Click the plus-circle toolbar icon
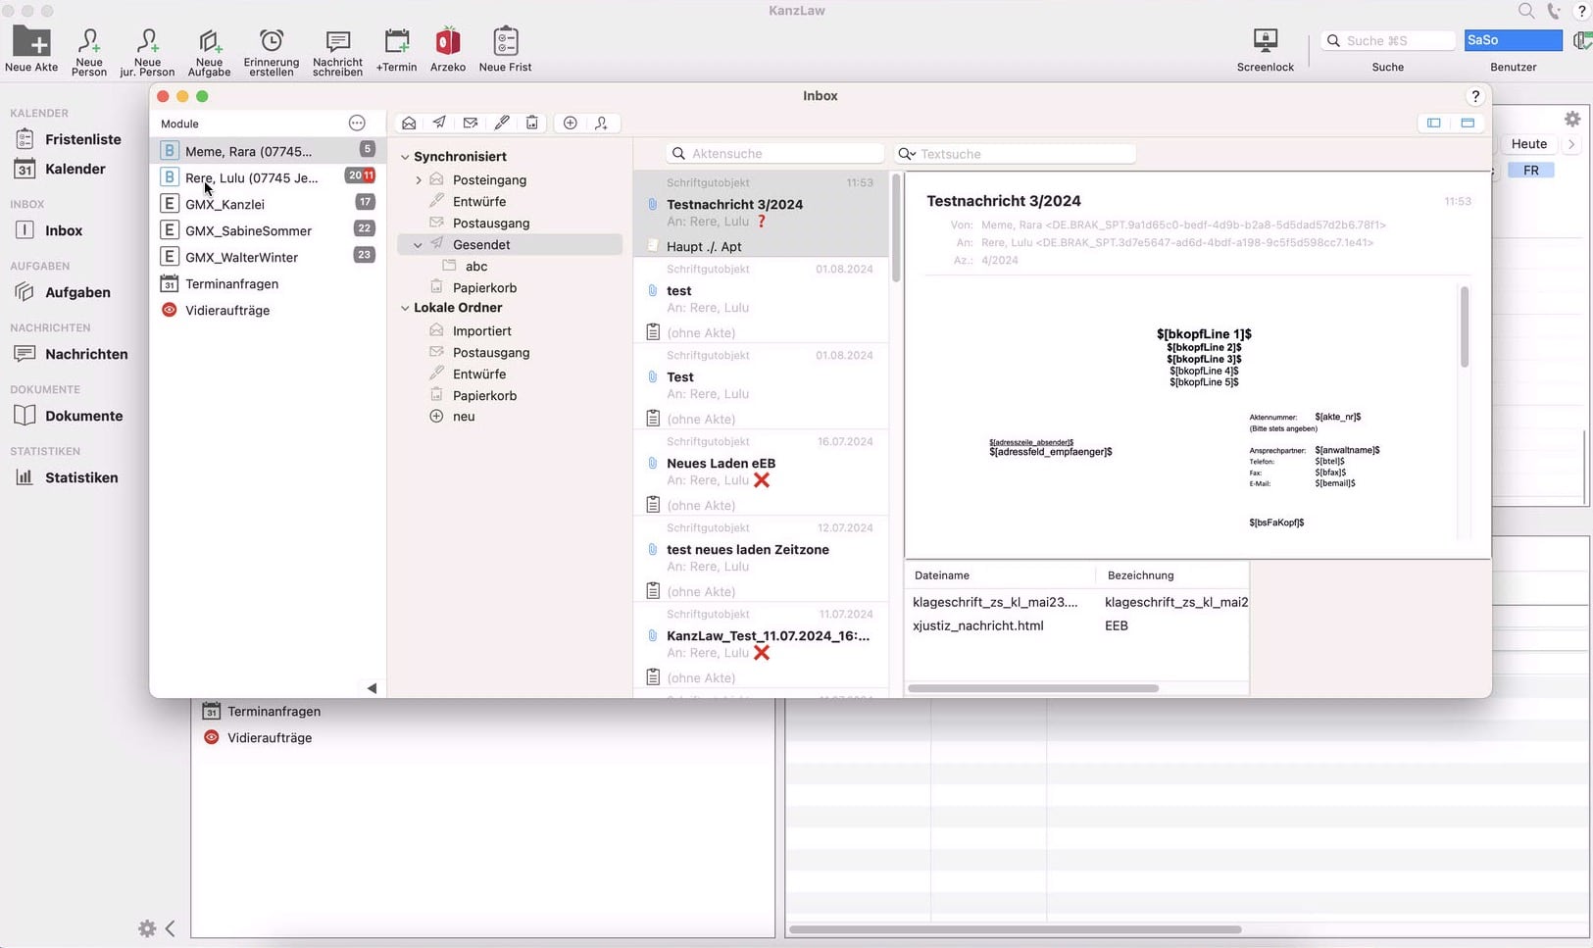Screen dimensions: 1593x948 coord(571,123)
